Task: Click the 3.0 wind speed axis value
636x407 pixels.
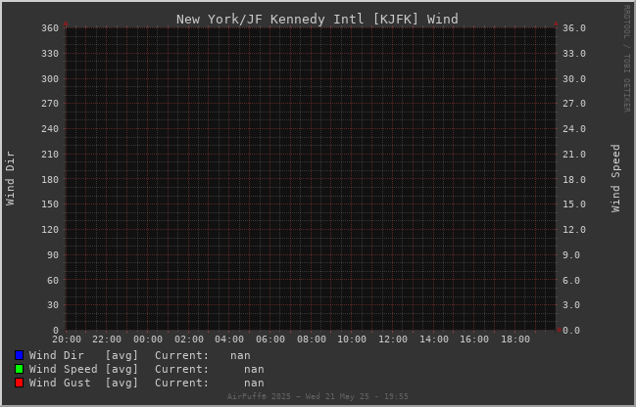Action: coord(571,305)
